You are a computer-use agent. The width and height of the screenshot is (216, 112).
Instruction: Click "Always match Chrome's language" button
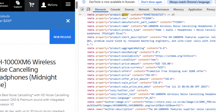[x=189, y=2]
